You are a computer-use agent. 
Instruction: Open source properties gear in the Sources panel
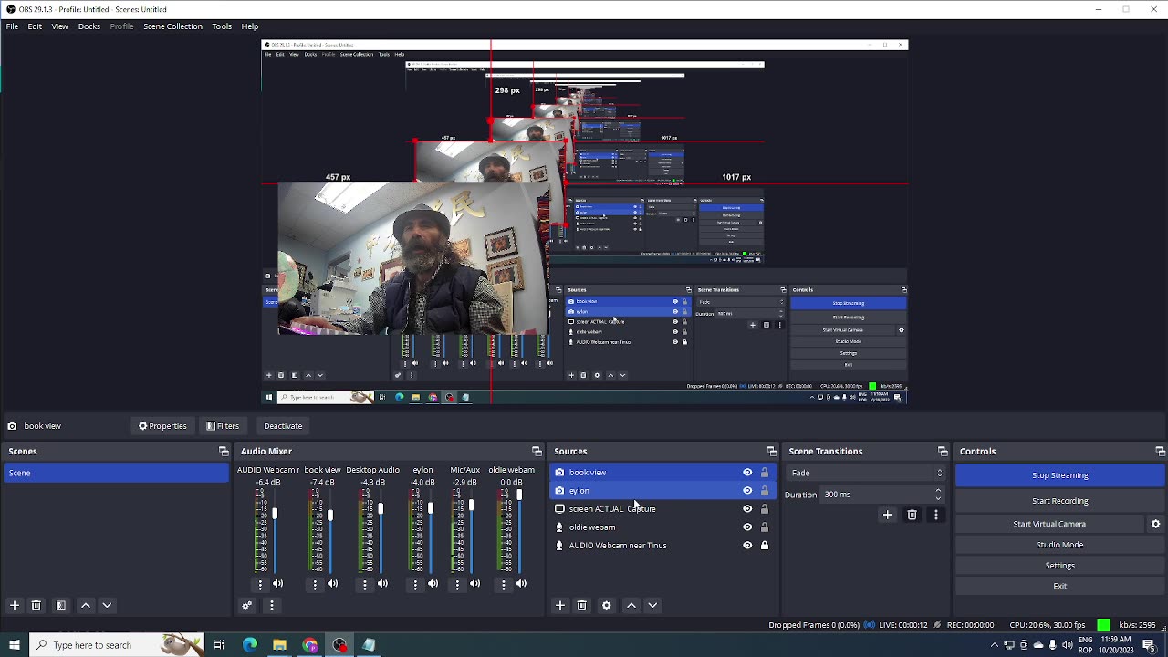pos(606,605)
